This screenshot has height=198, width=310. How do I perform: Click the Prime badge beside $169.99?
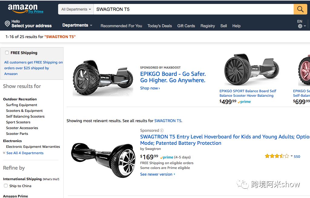click(x=167, y=157)
